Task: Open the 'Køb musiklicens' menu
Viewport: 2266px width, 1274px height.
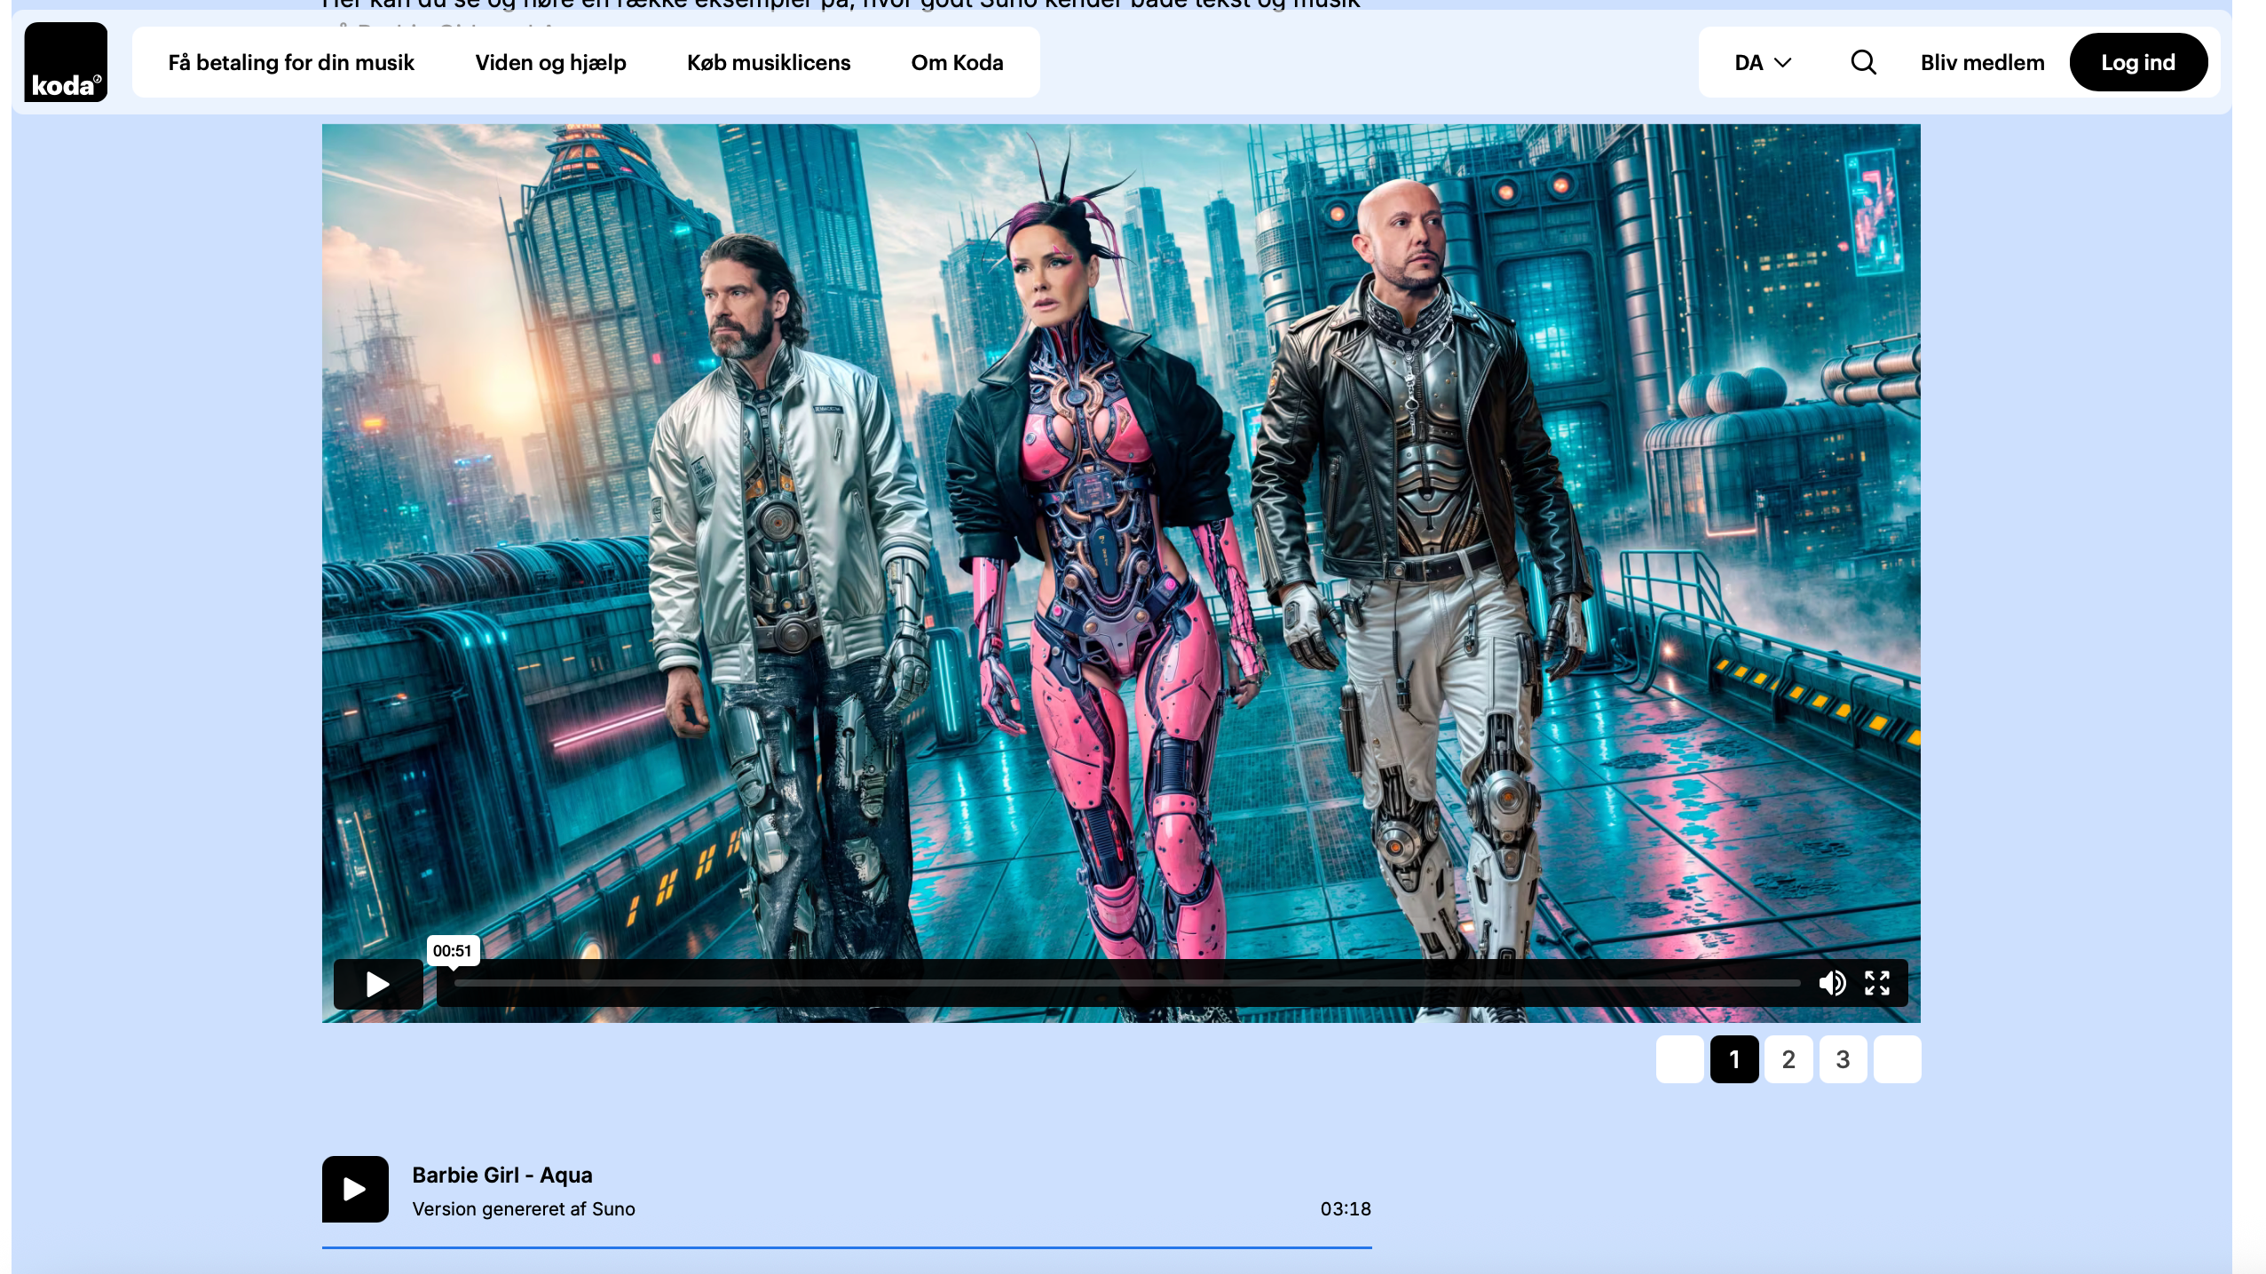Action: pos(769,62)
